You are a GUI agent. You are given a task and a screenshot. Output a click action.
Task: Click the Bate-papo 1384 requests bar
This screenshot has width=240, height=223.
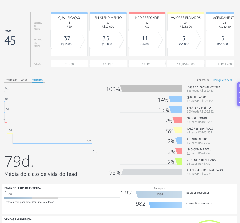click(159, 194)
